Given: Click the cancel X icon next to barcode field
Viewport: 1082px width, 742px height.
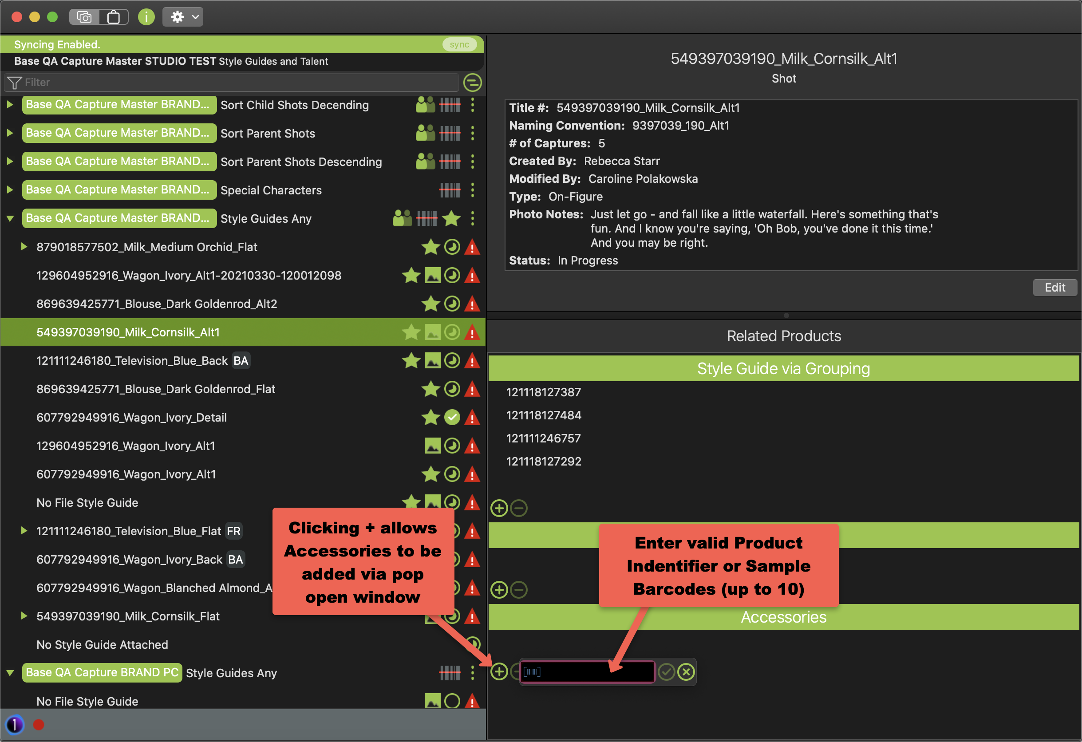Looking at the screenshot, I should click(x=686, y=672).
